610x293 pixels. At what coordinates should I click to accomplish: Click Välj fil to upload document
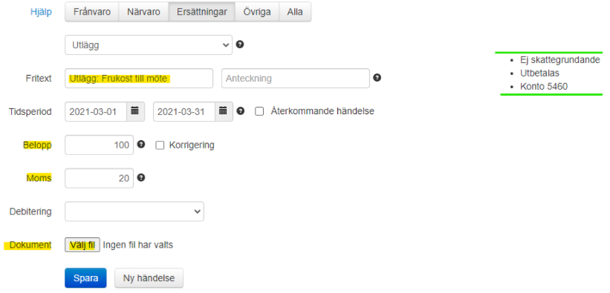pos(82,245)
